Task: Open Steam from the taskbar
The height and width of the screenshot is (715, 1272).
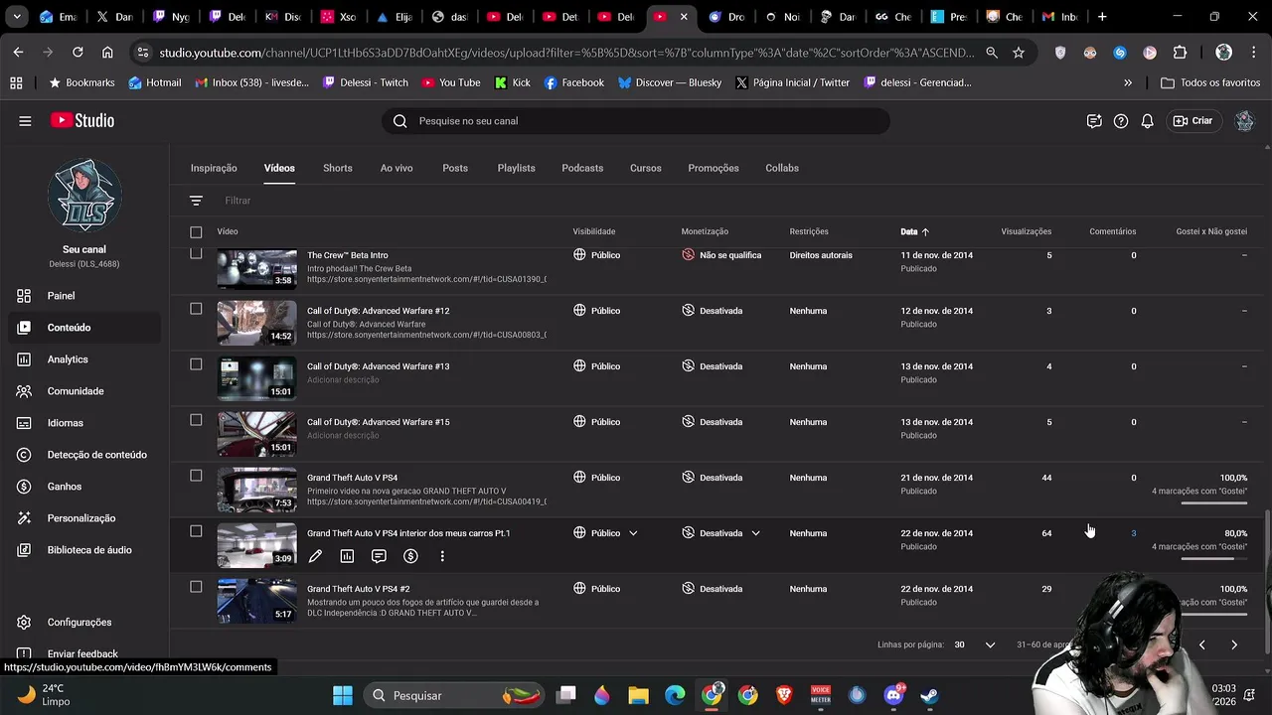Action: tap(929, 695)
